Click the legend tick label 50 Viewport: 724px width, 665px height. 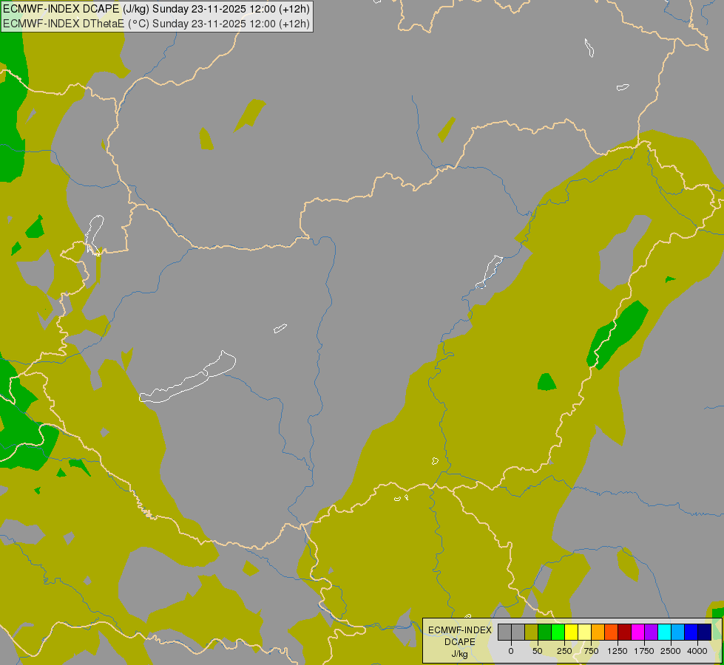point(538,651)
